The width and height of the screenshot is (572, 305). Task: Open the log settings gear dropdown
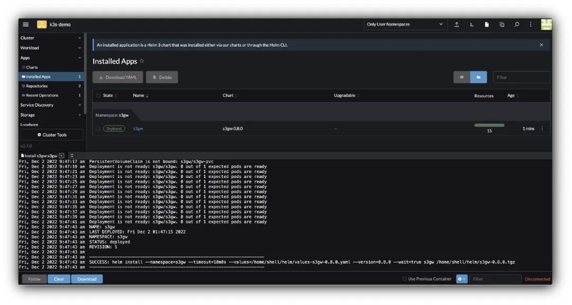pos(461,279)
